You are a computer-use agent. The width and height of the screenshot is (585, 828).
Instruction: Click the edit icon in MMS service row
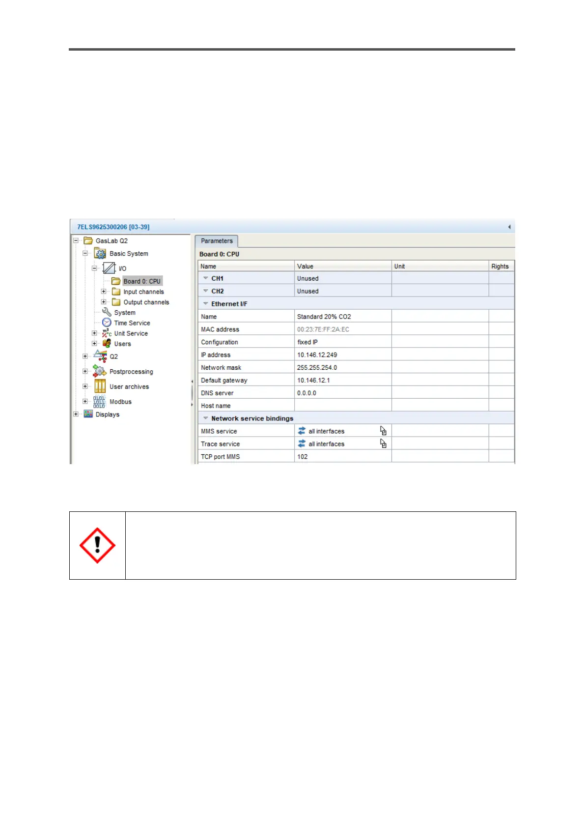coord(383,431)
